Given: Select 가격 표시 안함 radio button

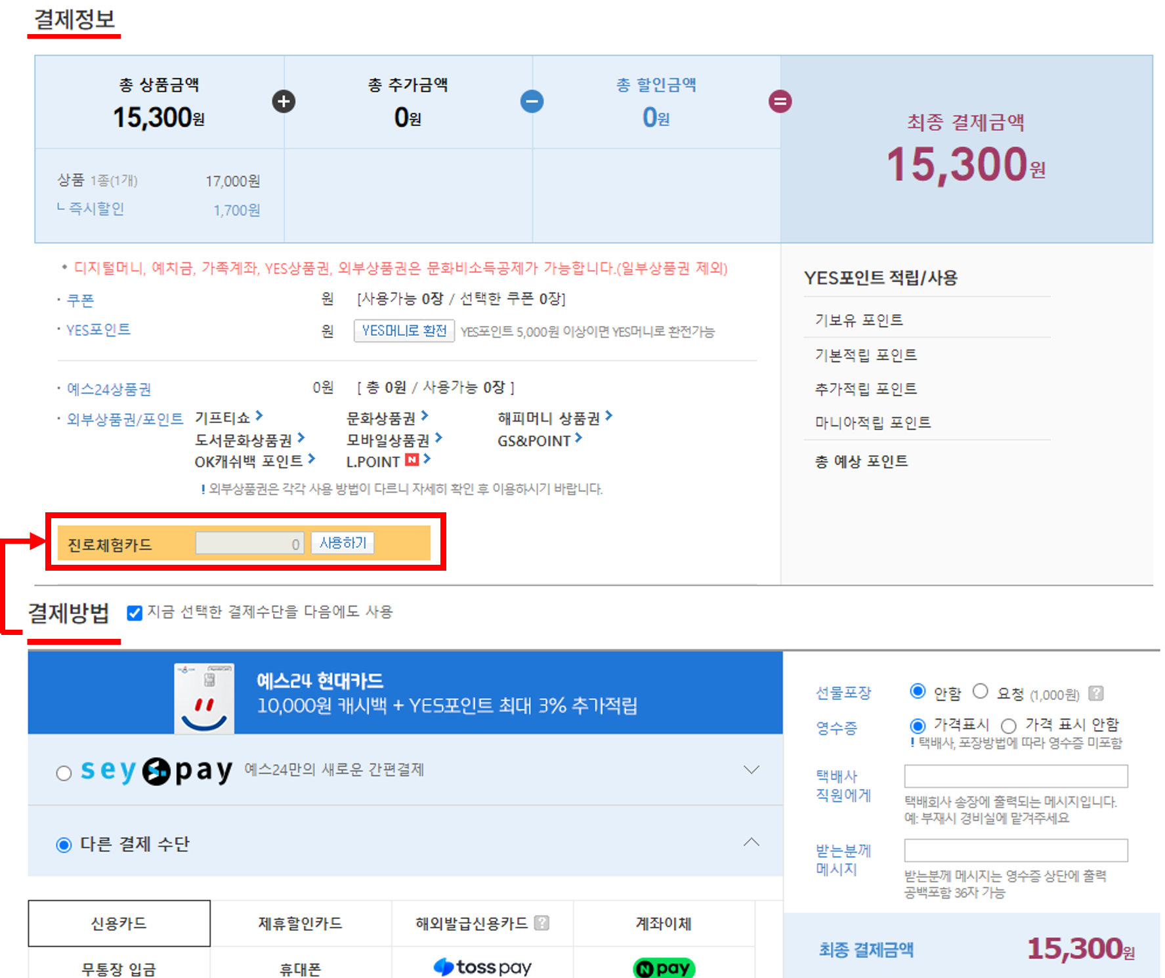Looking at the screenshot, I should coord(1009,725).
